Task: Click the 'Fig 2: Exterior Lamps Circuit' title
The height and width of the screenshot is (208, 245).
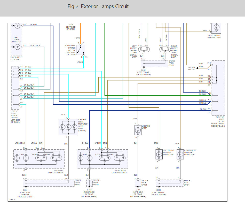Action: tap(98, 6)
